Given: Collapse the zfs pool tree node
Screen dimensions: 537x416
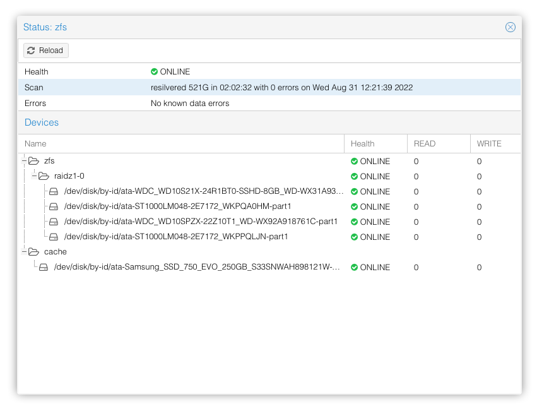Looking at the screenshot, I should tap(24, 161).
